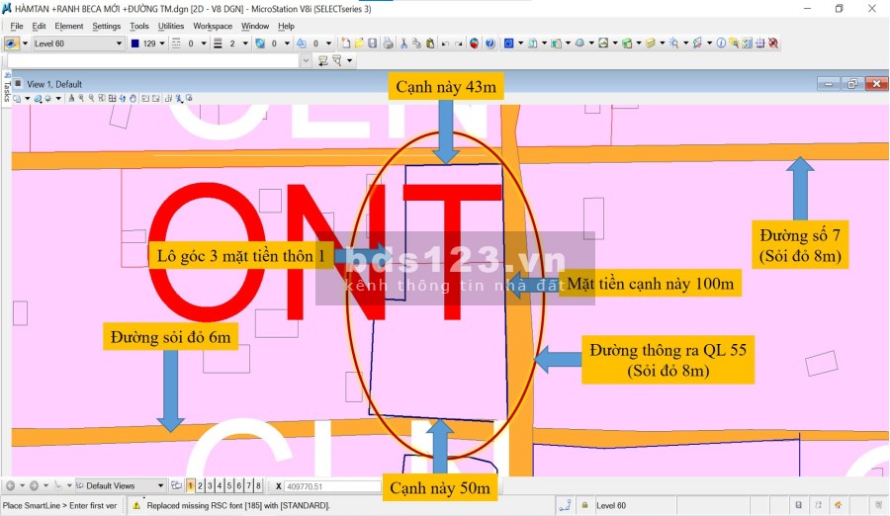Click the References icon in Primary Tools

pos(532,43)
